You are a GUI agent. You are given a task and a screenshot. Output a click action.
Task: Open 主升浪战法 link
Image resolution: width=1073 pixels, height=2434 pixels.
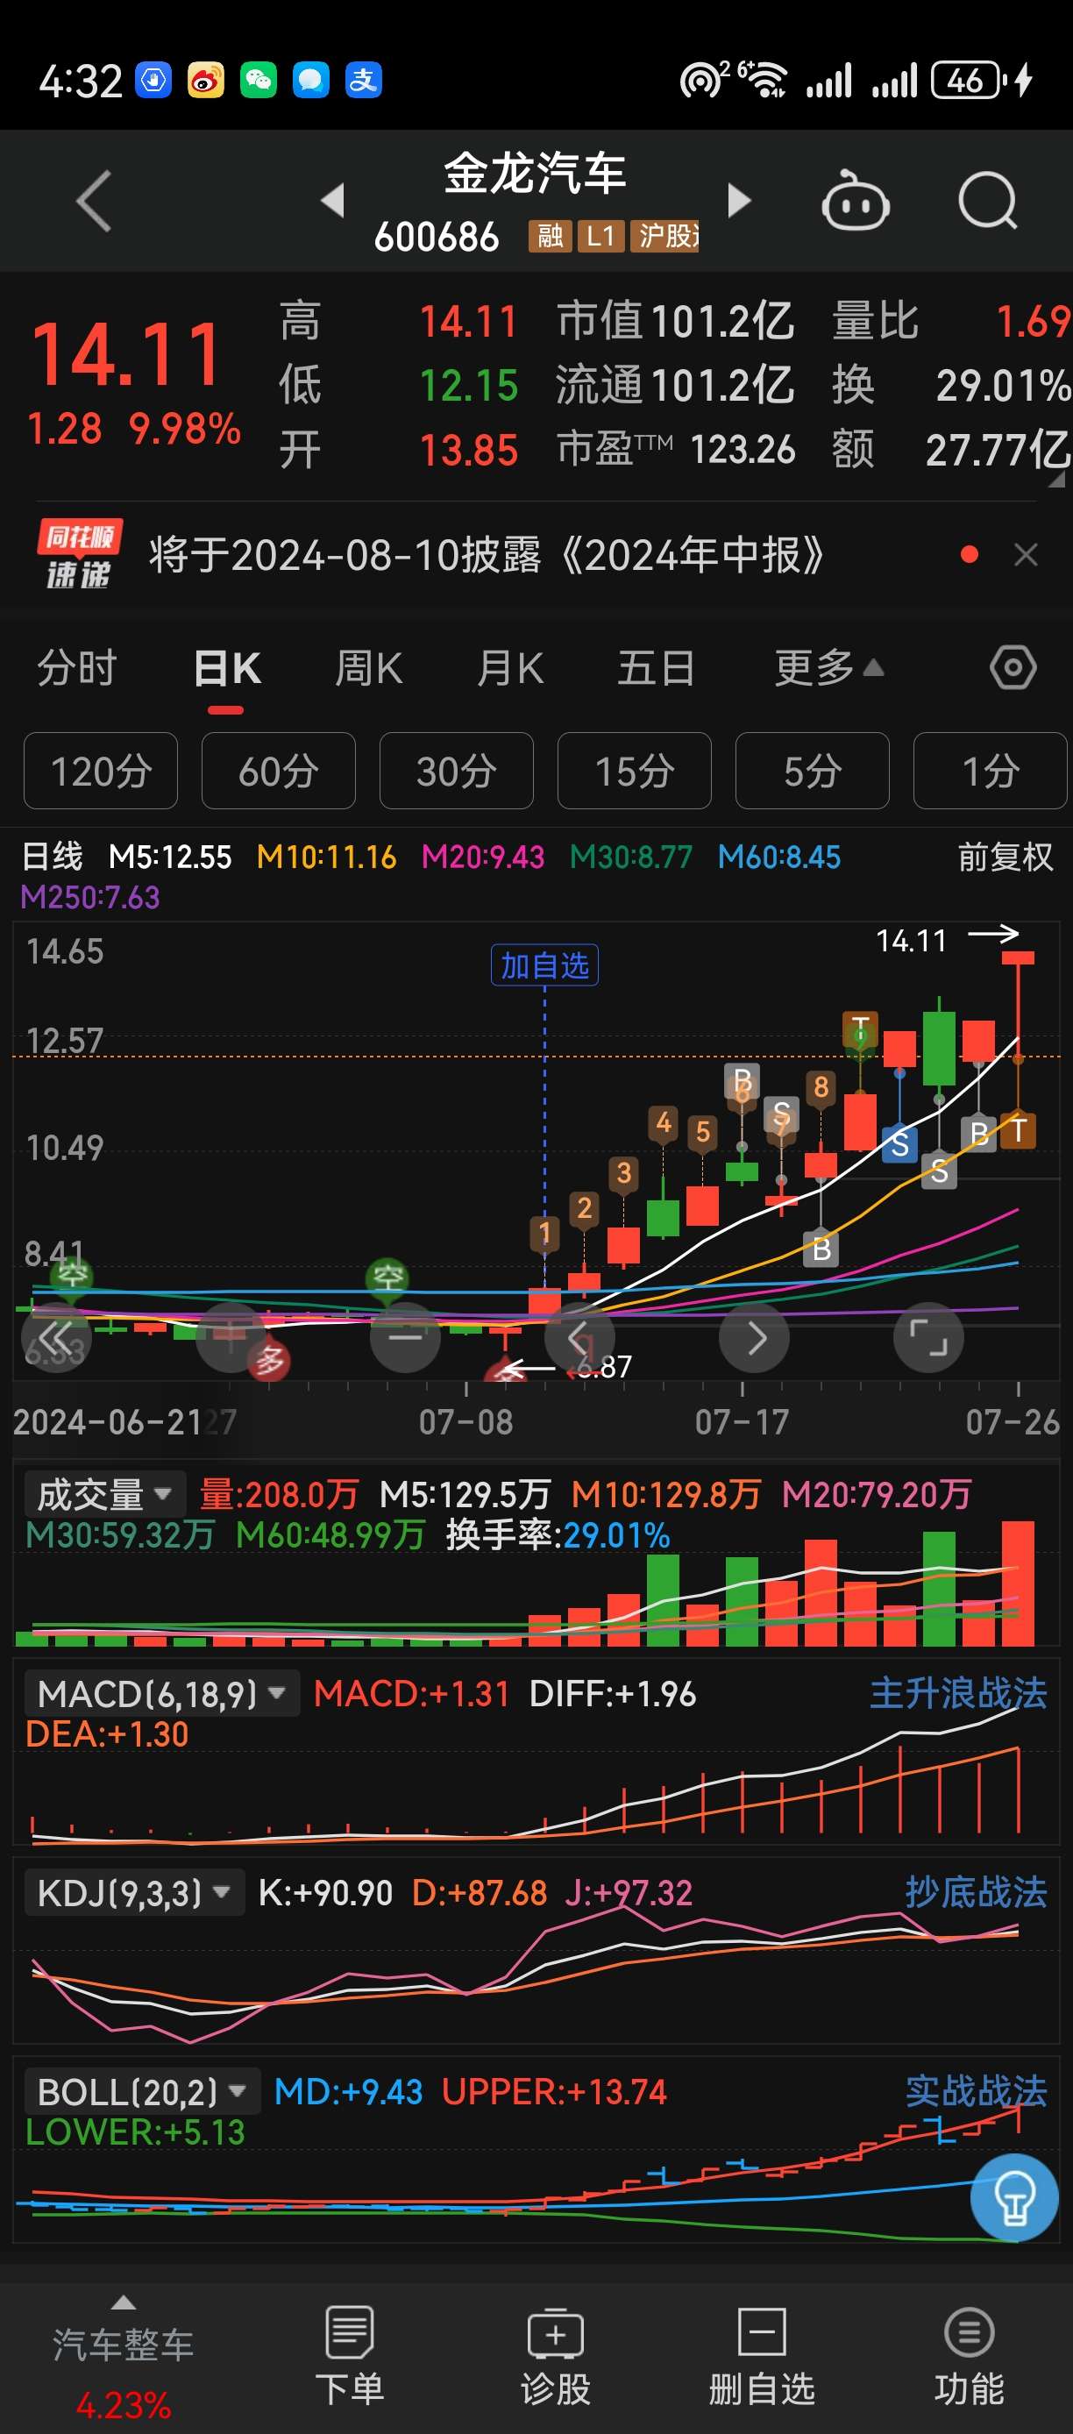tap(959, 1694)
